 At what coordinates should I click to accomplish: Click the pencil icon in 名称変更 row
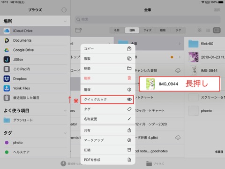tap(129, 119)
